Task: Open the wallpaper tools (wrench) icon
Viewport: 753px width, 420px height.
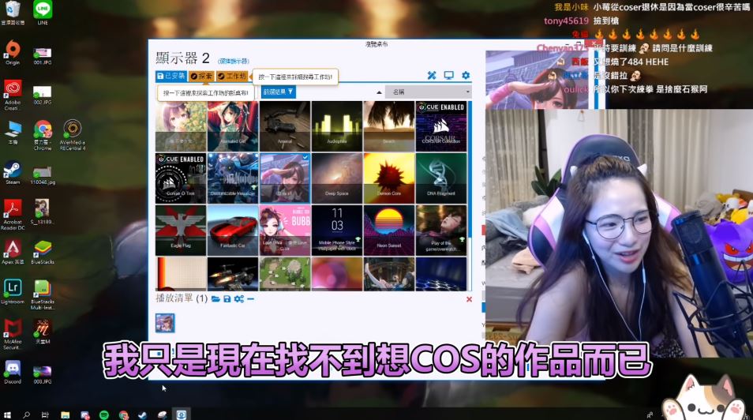Action: click(x=432, y=76)
